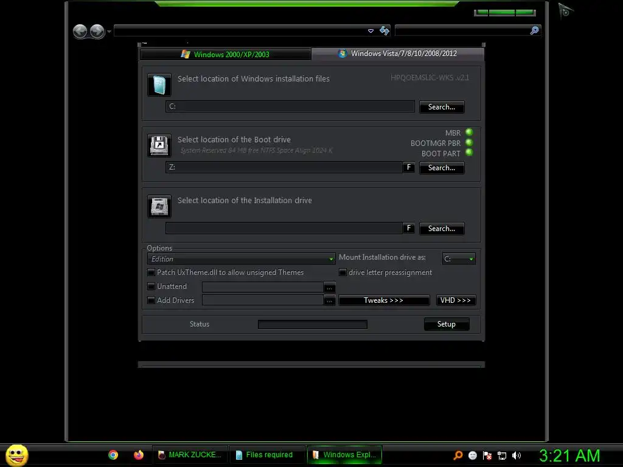Switch to MARK ZUCKE... taskbar window

(x=190, y=455)
